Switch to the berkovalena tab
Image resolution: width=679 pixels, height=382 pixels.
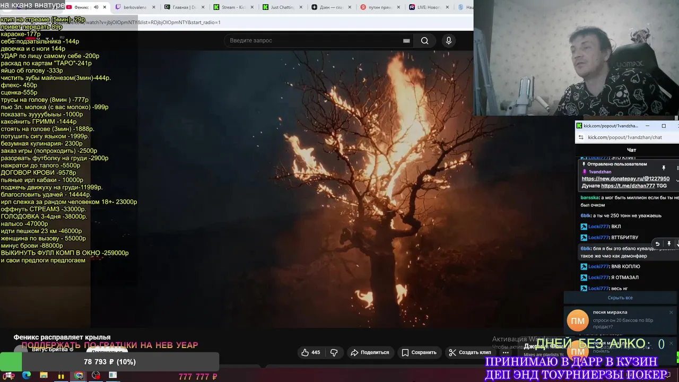coord(134,7)
